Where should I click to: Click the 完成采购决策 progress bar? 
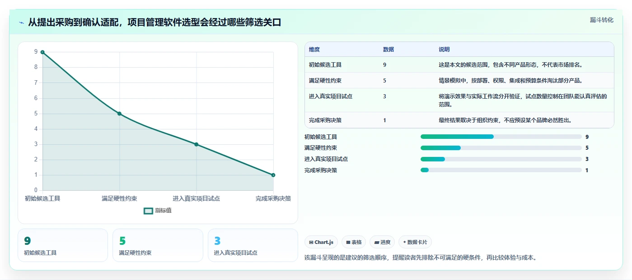pyautogui.click(x=501, y=170)
